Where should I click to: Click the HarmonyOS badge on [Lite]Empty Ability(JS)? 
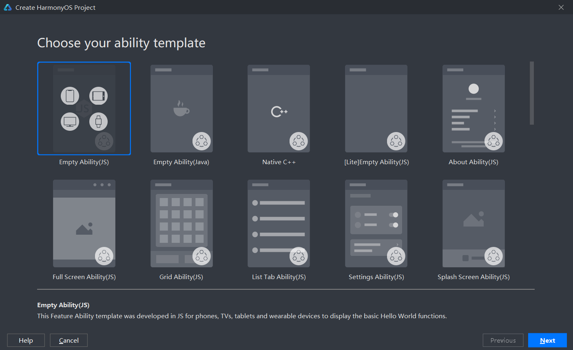pos(396,141)
